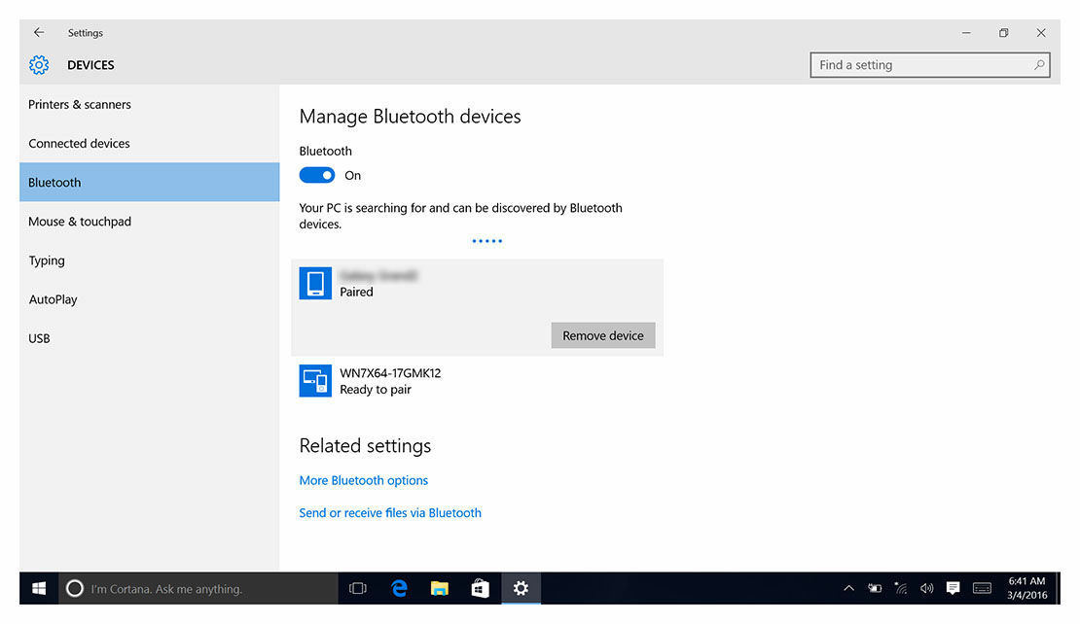
Task: Select the Bluetooth sidebar item
Action: (150, 183)
